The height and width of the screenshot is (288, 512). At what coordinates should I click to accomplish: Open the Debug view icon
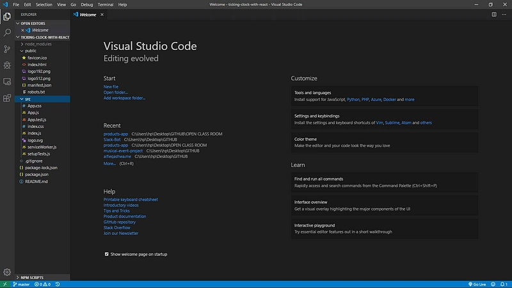click(x=7, y=65)
